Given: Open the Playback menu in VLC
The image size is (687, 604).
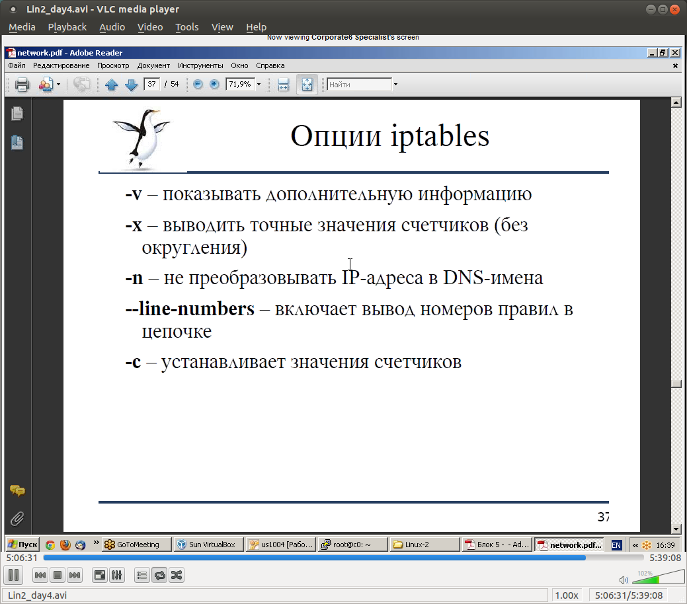Looking at the screenshot, I should pos(67,27).
